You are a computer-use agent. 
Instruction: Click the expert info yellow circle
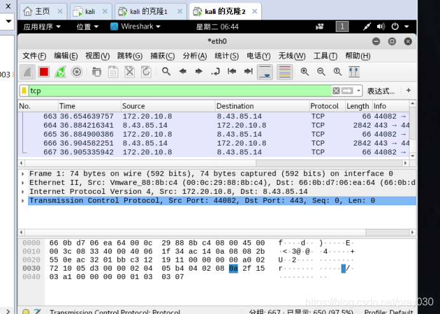coord(26,311)
